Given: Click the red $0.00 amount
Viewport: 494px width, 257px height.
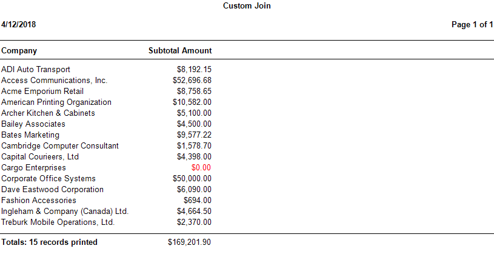Looking at the screenshot, I should [201, 168].
